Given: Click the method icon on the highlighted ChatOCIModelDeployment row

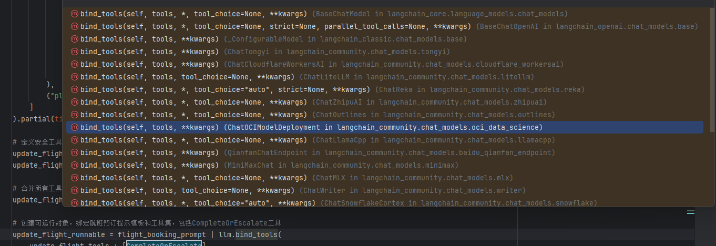Looking at the screenshot, I should click(75, 127).
